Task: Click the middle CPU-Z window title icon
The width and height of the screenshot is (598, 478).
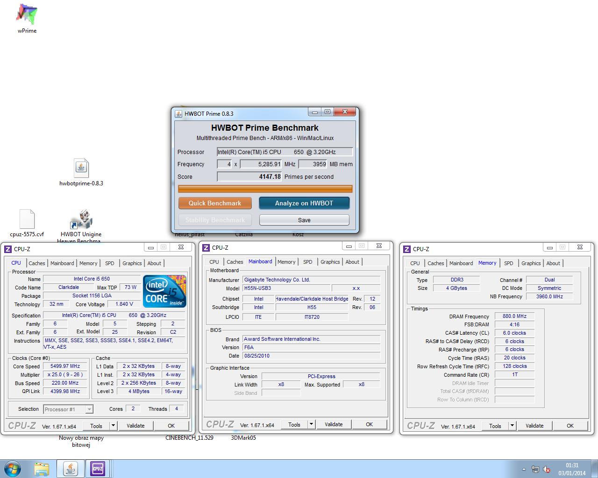Action: pos(206,248)
